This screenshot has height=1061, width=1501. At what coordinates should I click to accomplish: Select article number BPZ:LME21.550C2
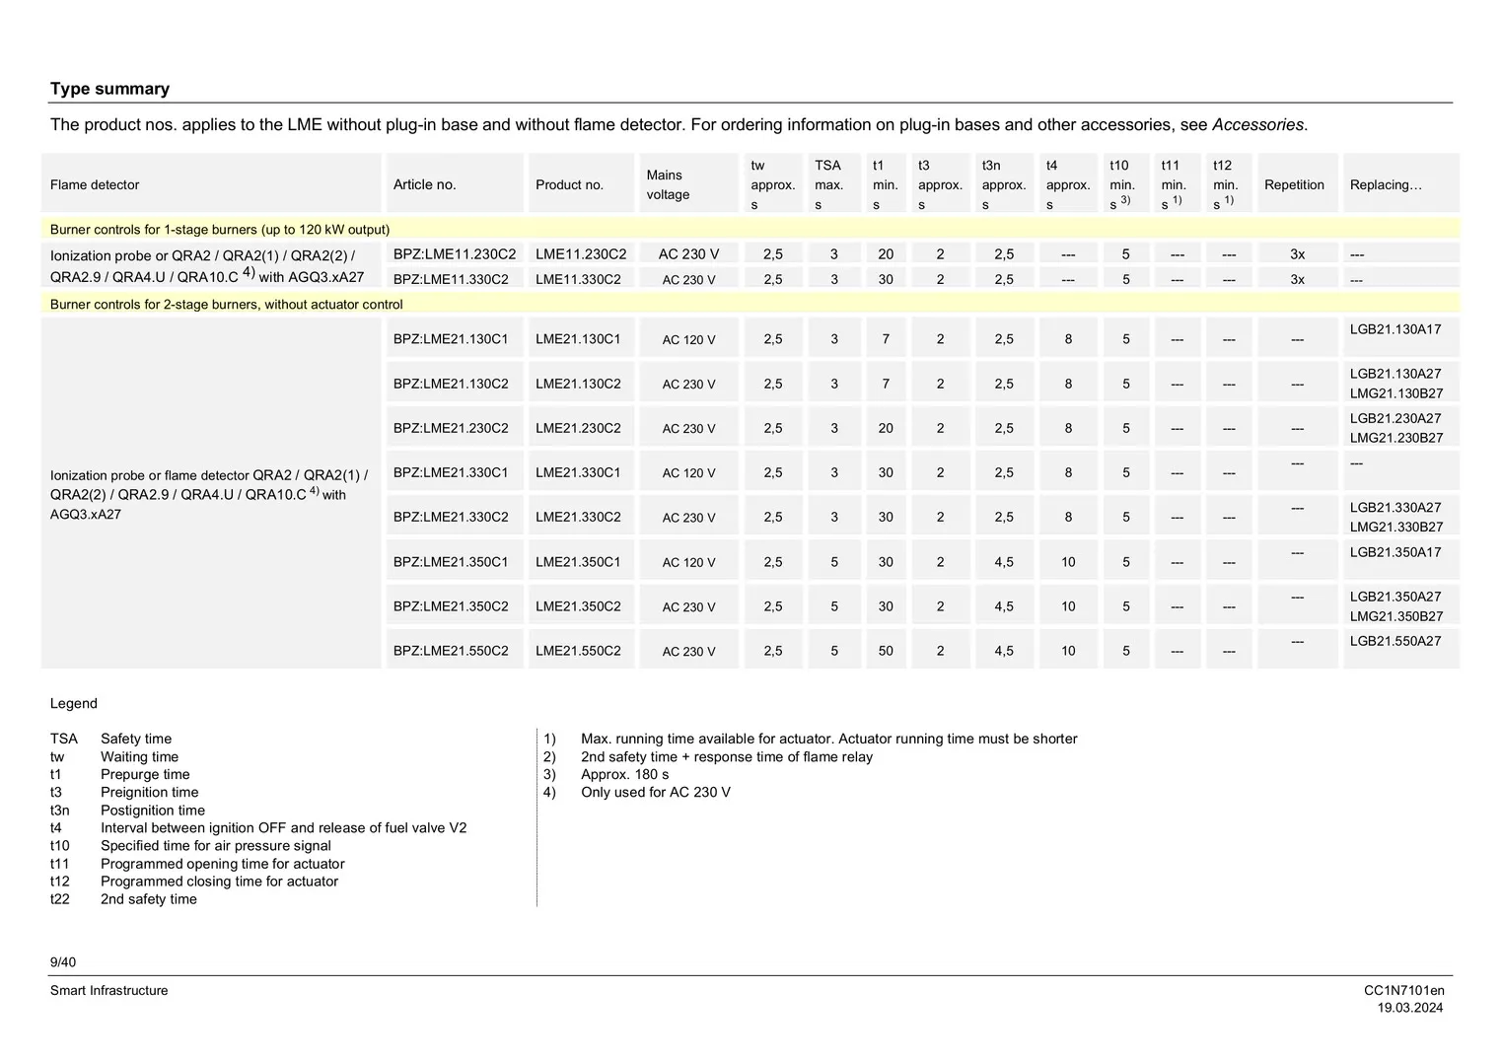coord(451,651)
